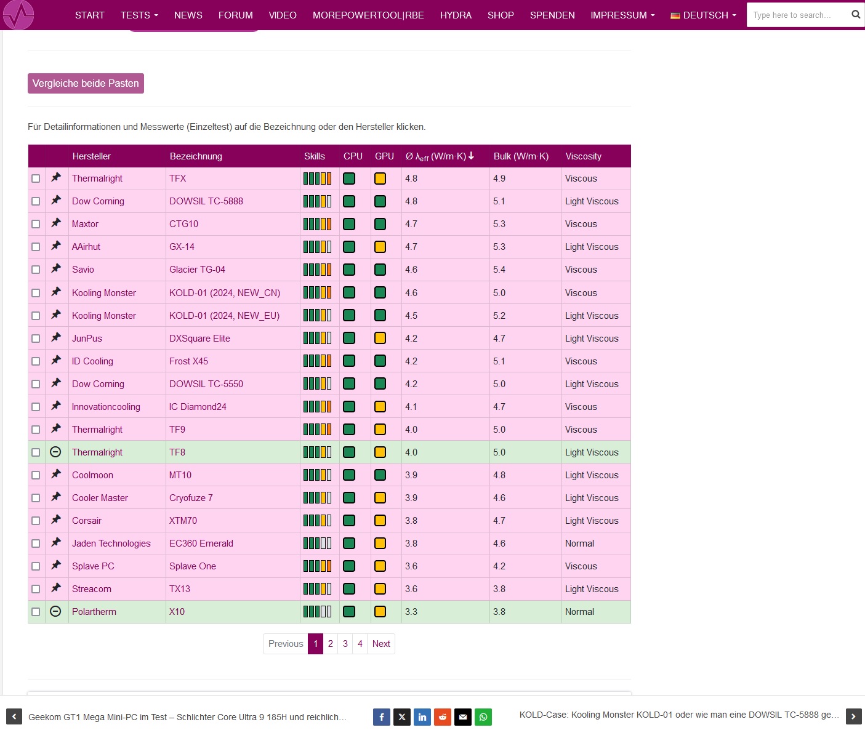
Task: Click the circle-minus icon for Polartherm X10
Action: (55, 611)
